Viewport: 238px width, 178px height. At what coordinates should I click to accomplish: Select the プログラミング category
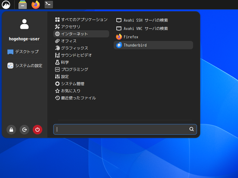[81, 69]
